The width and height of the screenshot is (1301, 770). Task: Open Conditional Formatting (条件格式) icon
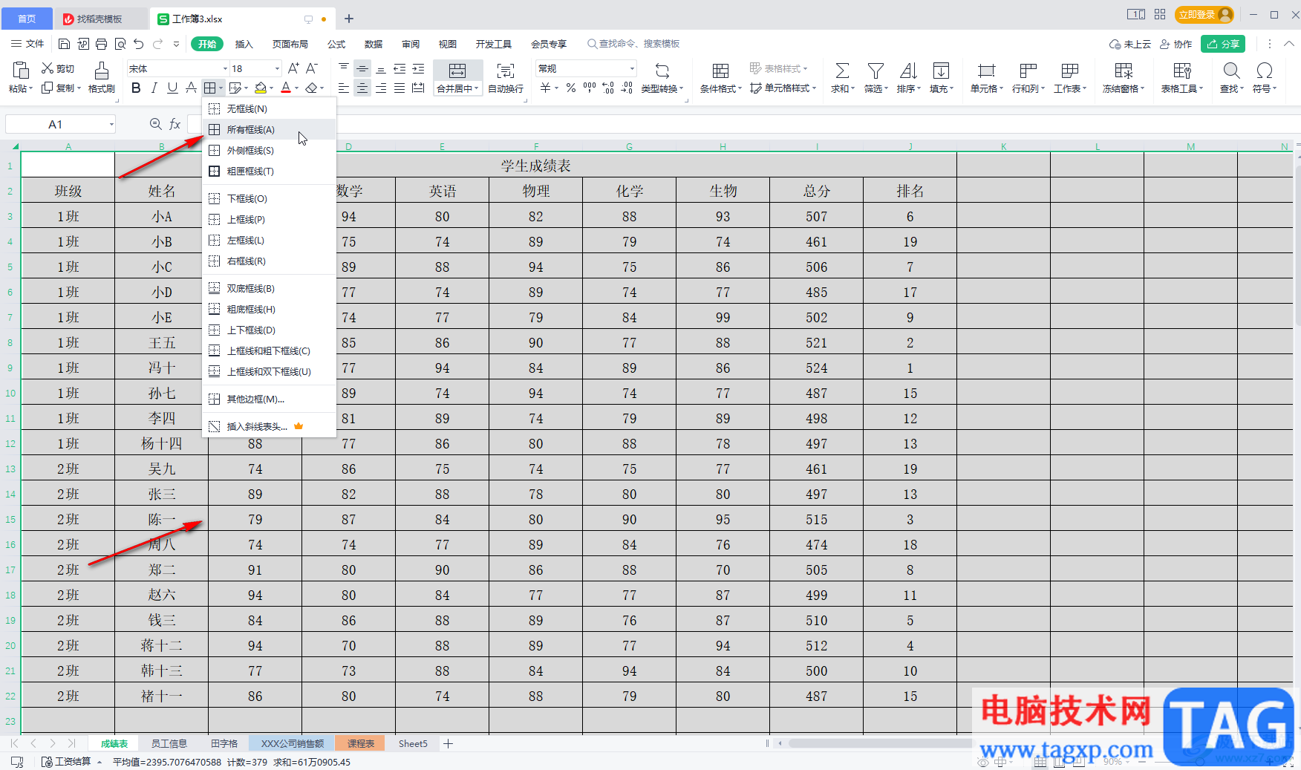click(720, 71)
